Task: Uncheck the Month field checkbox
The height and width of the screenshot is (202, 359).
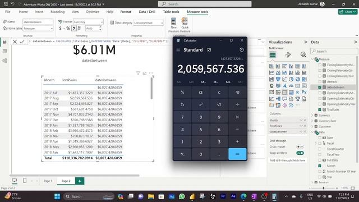Action: click(320, 166)
